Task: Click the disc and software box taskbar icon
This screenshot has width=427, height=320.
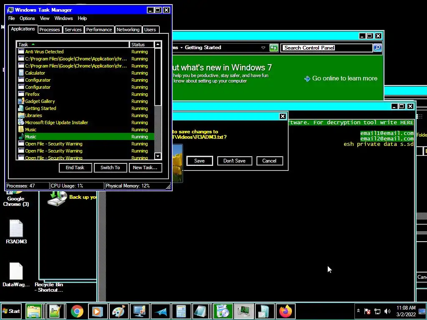Action: click(x=223, y=311)
